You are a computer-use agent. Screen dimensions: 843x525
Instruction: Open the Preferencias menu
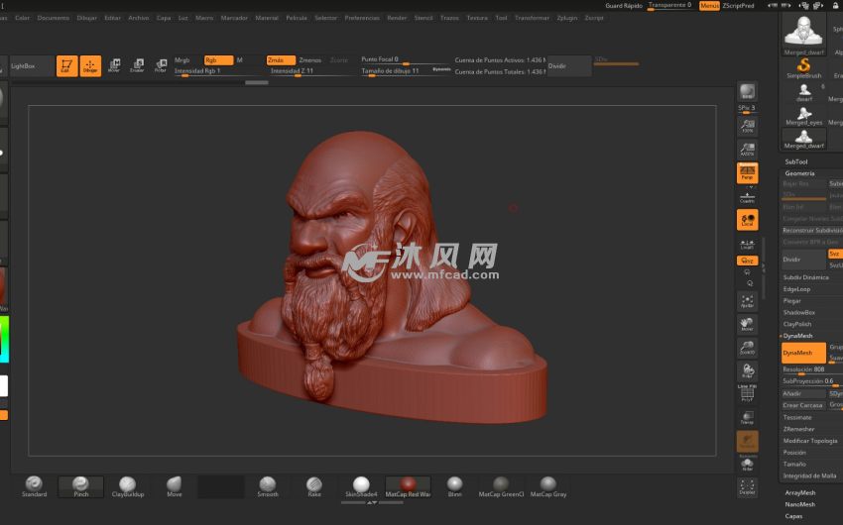(x=361, y=18)
